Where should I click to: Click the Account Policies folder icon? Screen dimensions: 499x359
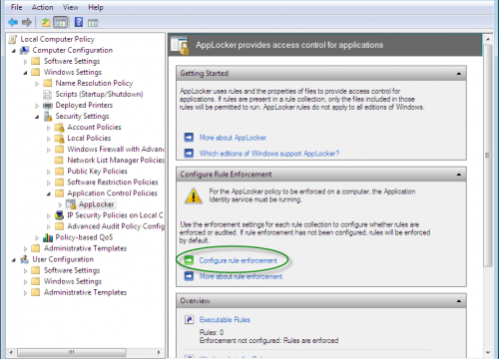pos(60,128)
